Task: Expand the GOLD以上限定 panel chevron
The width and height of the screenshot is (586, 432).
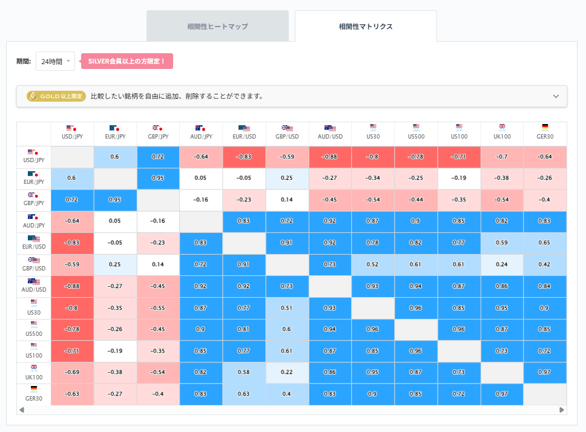Action: click(555, 96)
